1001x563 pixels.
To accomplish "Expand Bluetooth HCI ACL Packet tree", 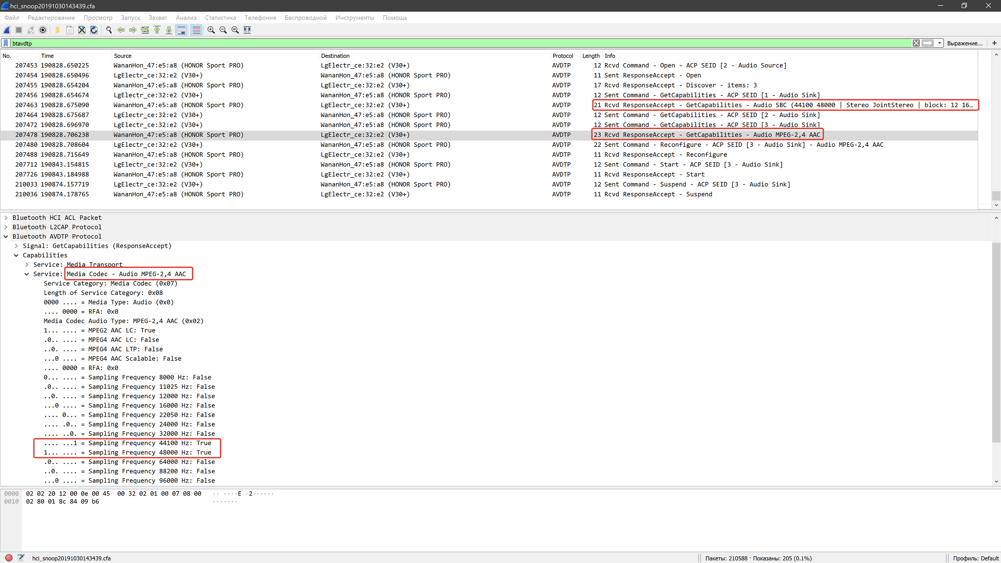I will [x=6, y=218].
